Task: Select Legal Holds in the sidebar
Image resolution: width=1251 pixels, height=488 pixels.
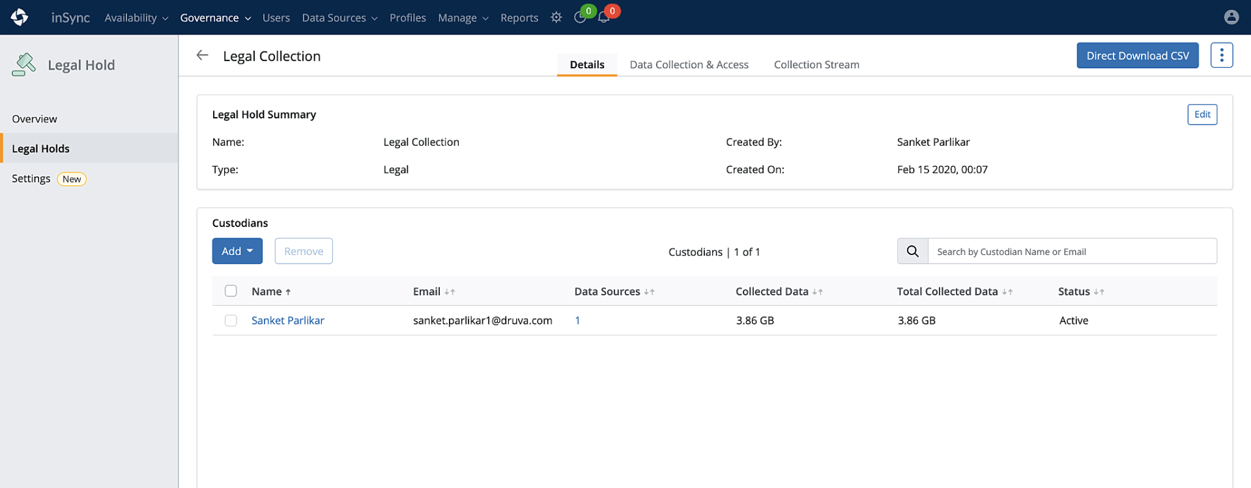Action: [89, 148]
